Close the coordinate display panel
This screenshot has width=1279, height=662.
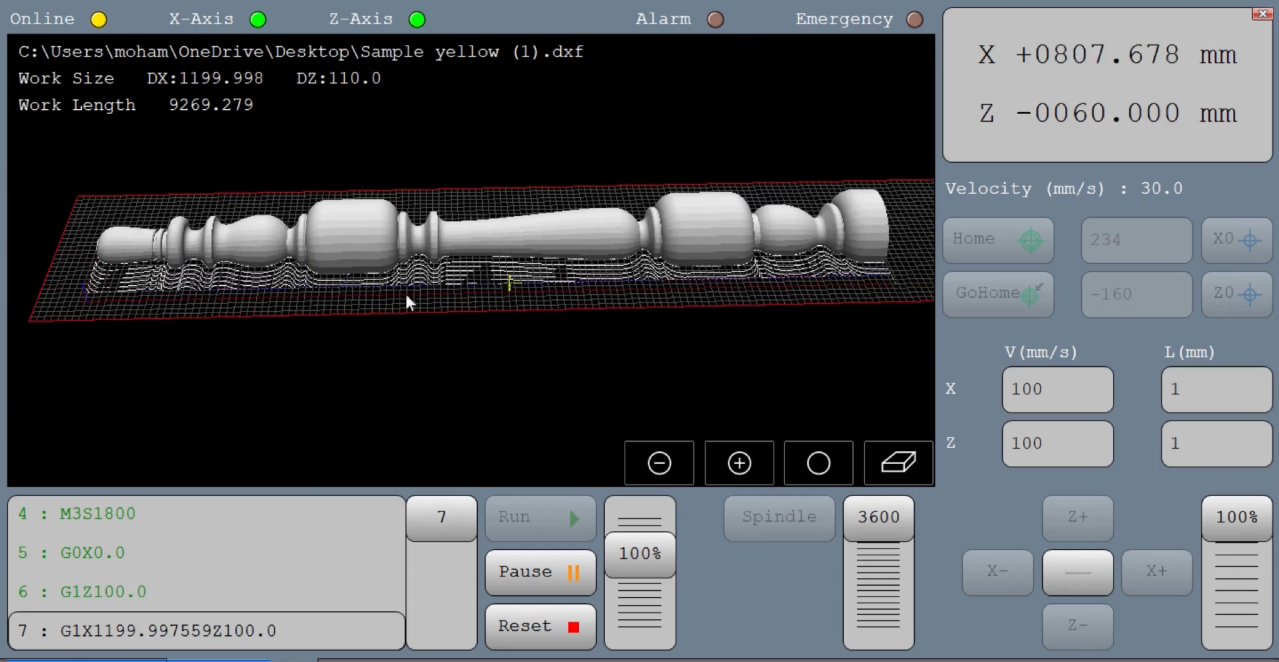pos(1262,14)
